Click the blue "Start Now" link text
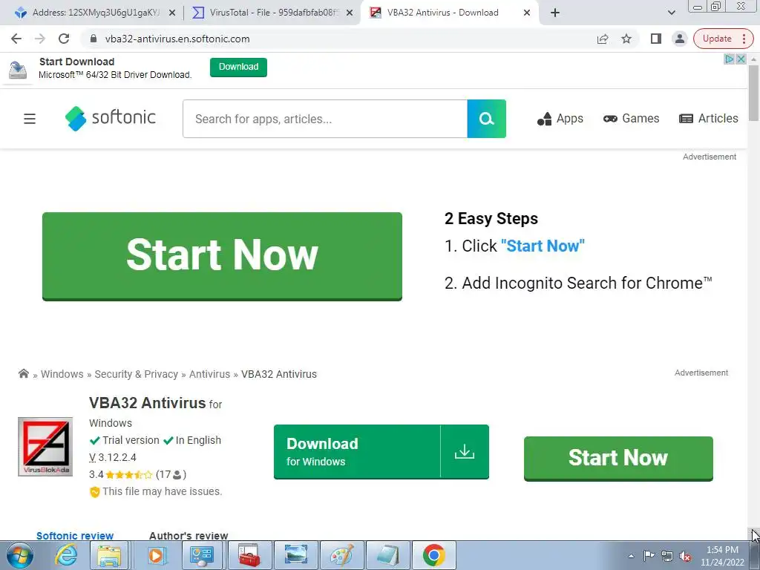Viewport: 760px width, 570px height. click(x=543, y=246)
